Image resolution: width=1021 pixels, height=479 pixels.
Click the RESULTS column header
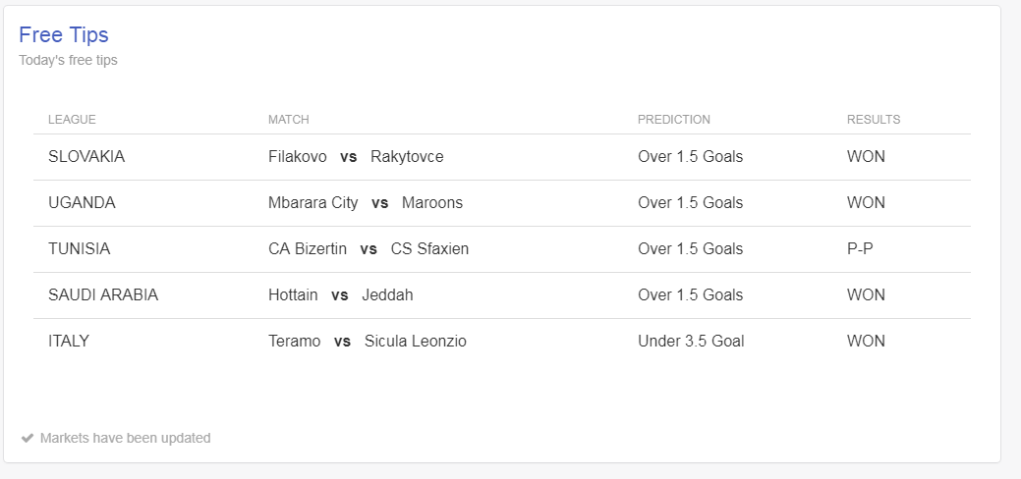874,120
